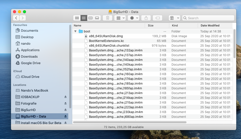Eject the BigSurHD volume
Image resolution: width=241 pixels, height=139 pixels.
[x=65, y=110]
